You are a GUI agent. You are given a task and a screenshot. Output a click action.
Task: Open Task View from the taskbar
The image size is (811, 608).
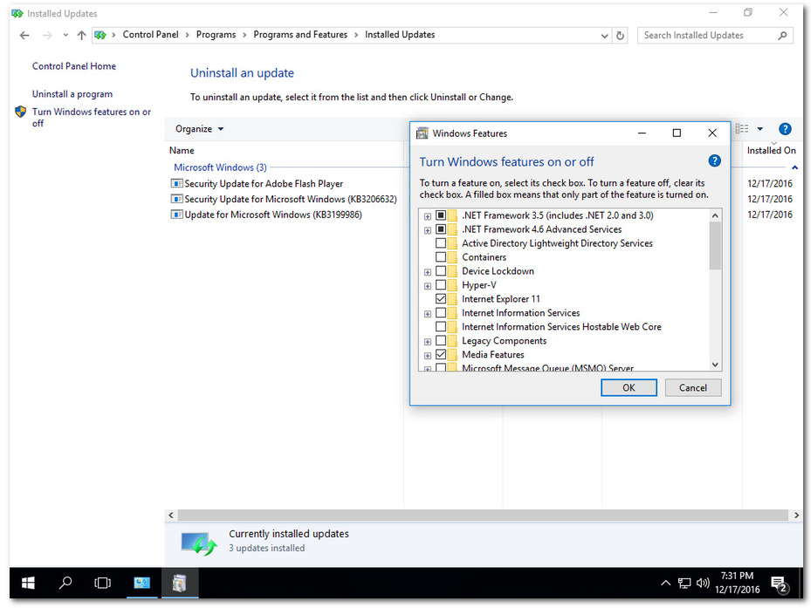102,584
